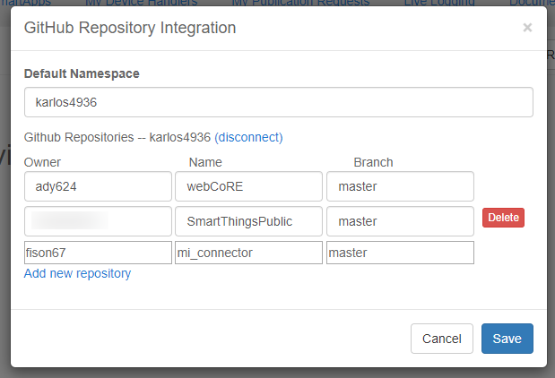This screenshot has height=378, width=555.
Task: Click the Name field containing SmartThingsPublic
Action: (249, 221)
